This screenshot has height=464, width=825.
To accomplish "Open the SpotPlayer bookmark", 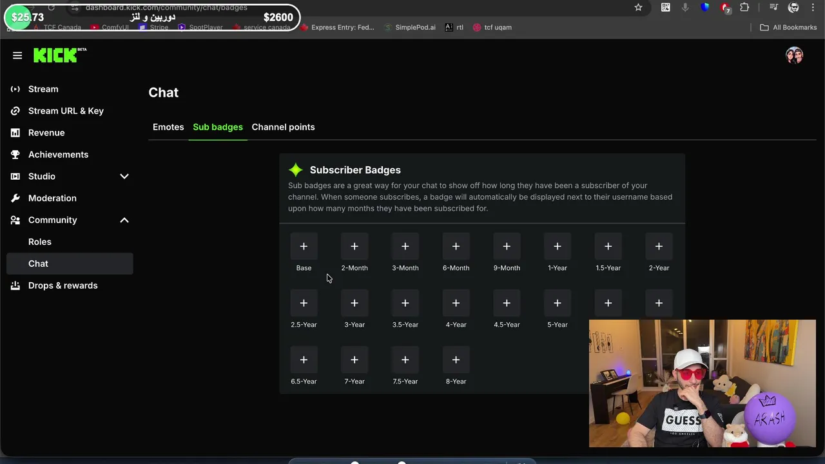I will click(200, 28).
